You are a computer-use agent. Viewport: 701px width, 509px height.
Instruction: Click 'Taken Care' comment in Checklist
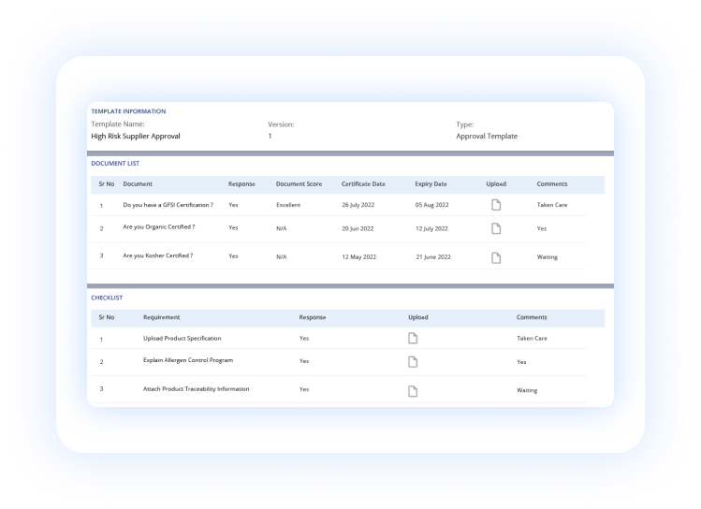coord(532,339)
